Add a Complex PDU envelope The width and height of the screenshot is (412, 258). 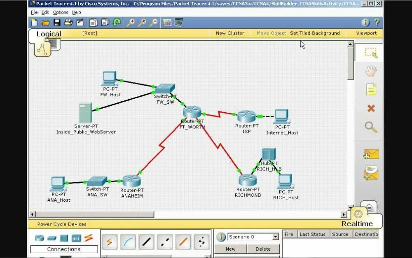[x=371, y=173]
